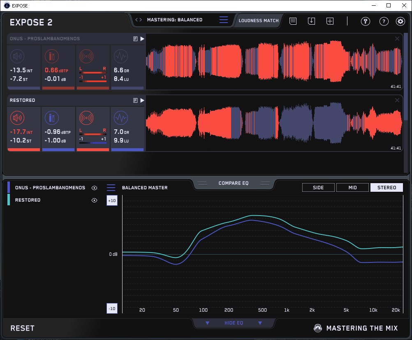Click the RESET button
This screenshot has width=412, height=340.
pyautogui.click(x=22, y=328)
